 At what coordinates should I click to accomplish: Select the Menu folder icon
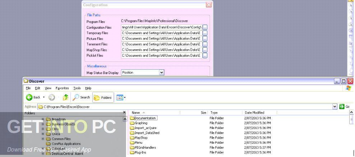(x=132, y=143)
